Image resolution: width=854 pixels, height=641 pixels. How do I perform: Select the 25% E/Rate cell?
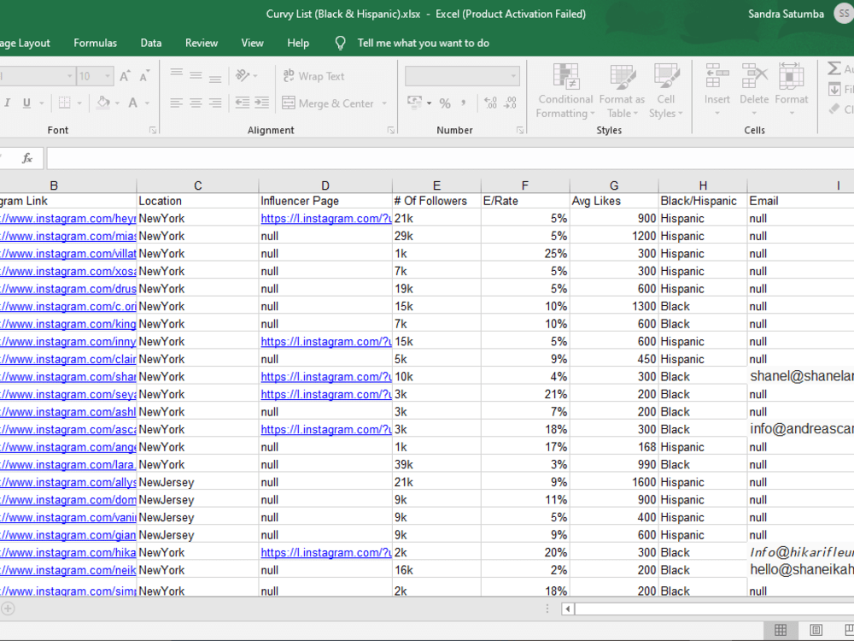click(x=525, y=254)
